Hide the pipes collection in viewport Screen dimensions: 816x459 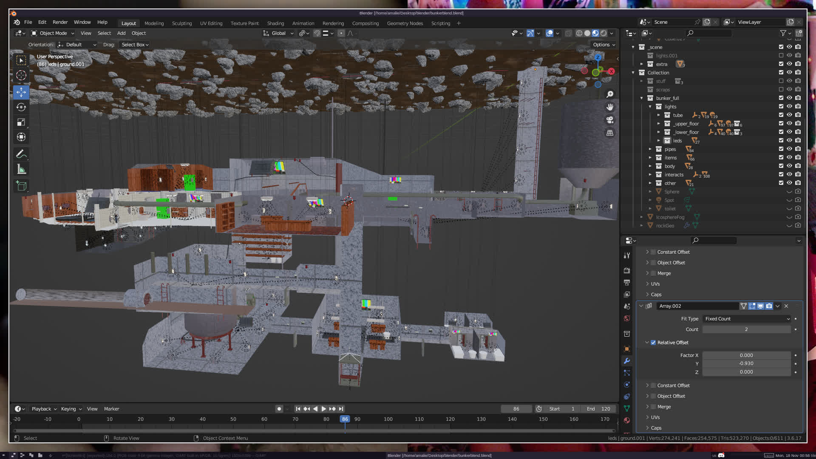point(789,149)
